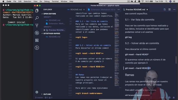Click the preview pane vertical scrollbar

(x=176, y=60)
